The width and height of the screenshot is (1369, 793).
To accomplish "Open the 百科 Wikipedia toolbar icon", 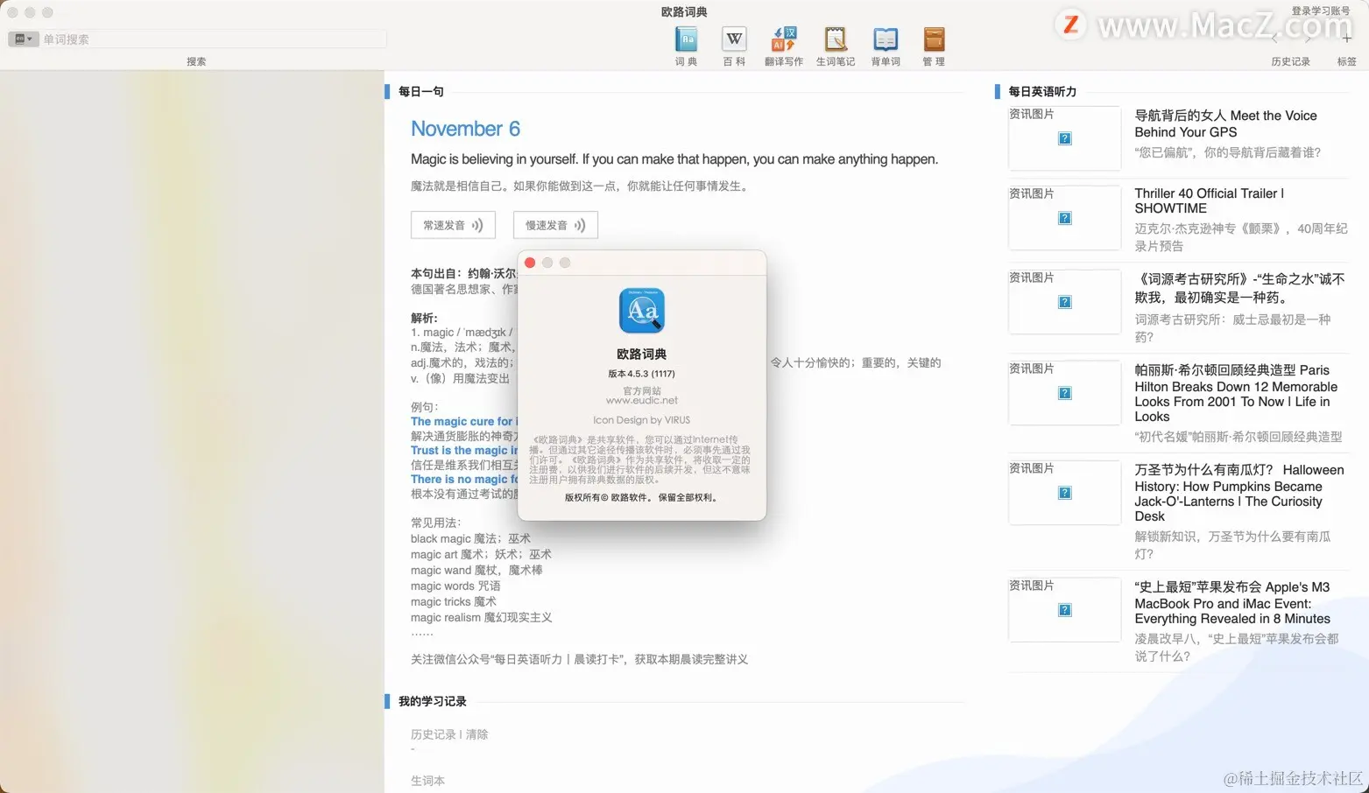I will (734, 40).
